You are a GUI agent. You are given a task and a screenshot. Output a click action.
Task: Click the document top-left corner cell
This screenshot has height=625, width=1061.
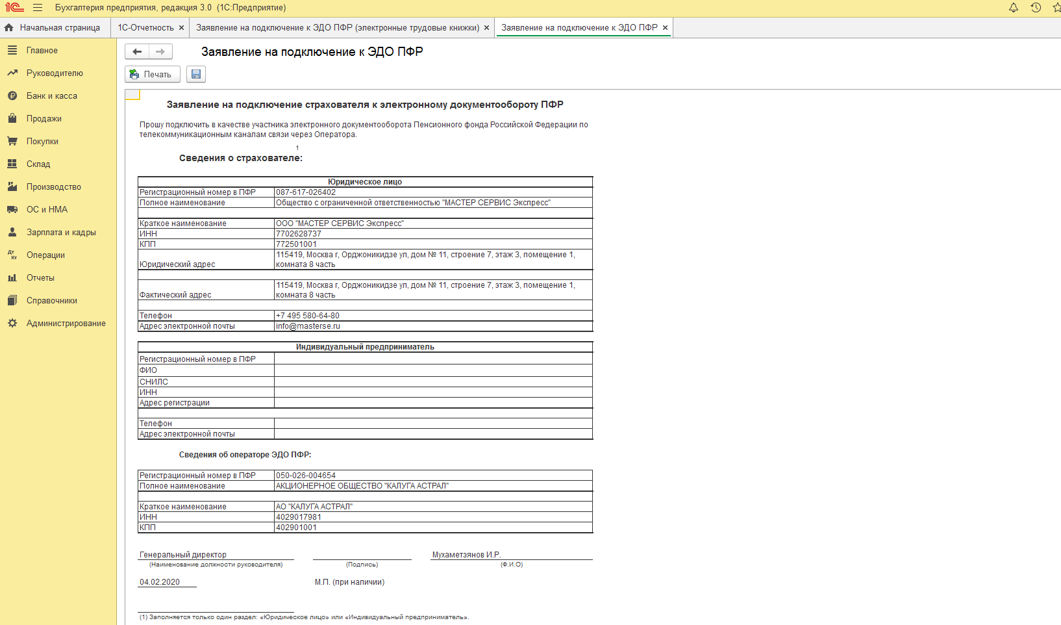click(132, 95)
